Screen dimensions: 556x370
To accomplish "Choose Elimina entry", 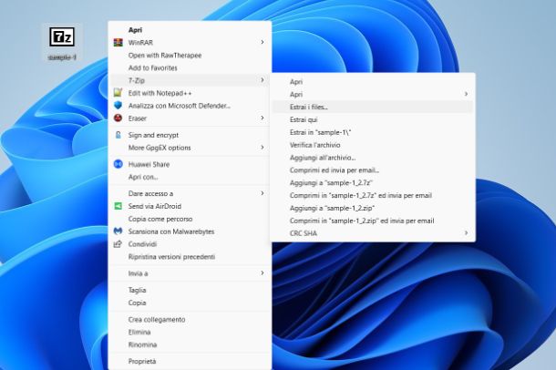I will click(x=190, y=332).
